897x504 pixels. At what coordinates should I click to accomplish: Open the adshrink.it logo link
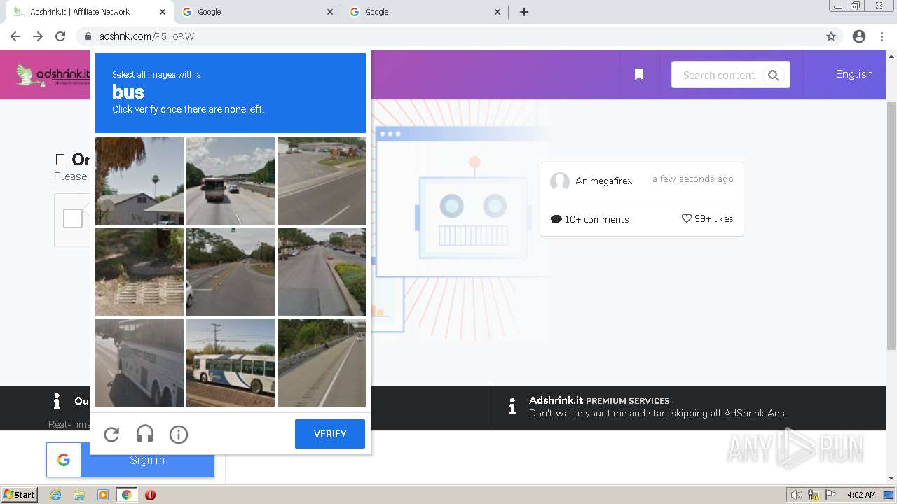tap(53, 75)
